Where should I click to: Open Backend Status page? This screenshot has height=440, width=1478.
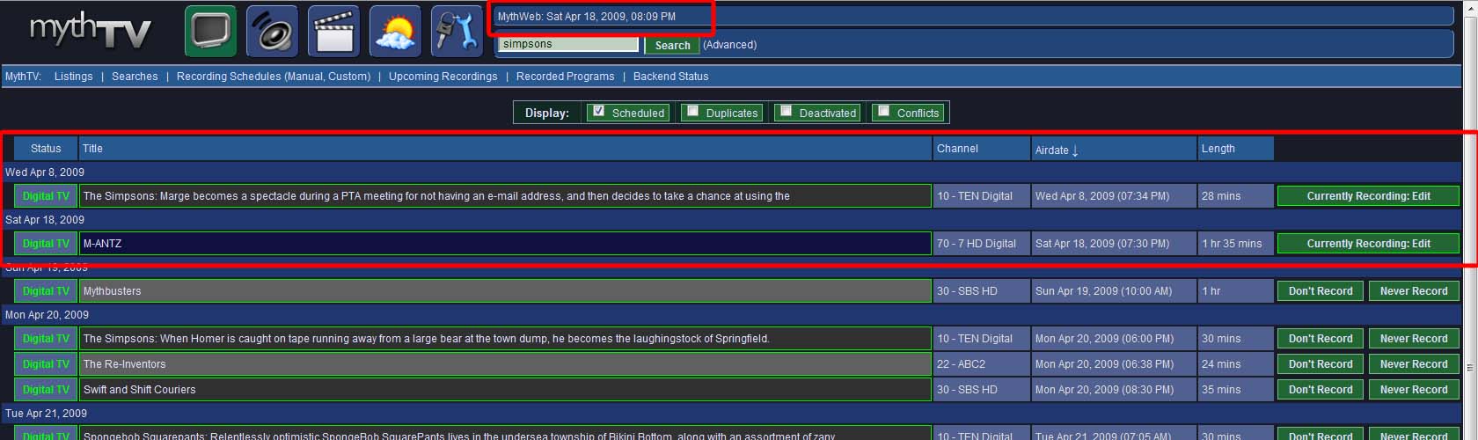point(670,77)
